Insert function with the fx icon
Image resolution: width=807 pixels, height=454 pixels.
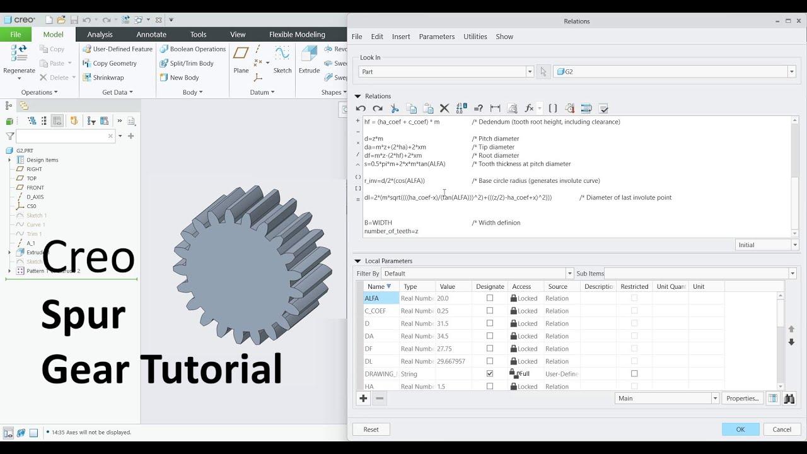(x=529, y=108)
